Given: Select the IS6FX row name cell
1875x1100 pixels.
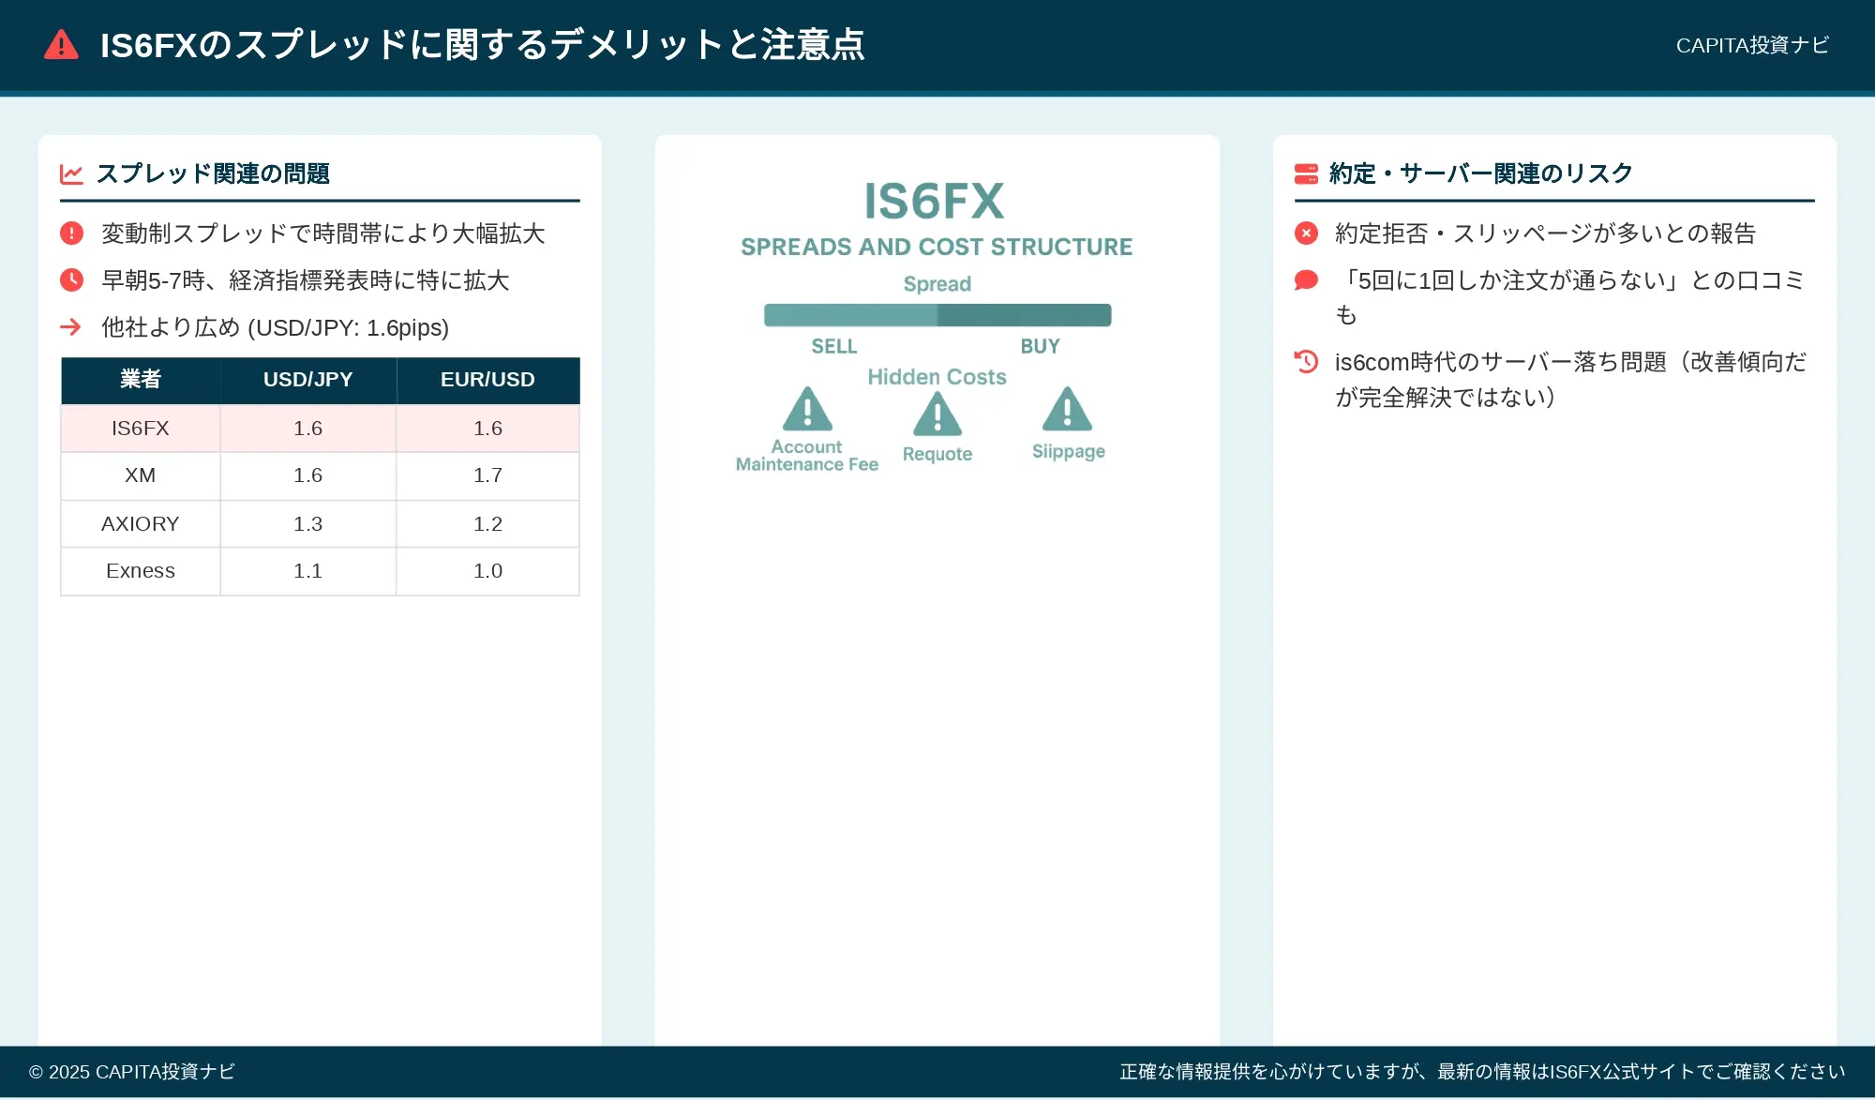Looking at the screenshot, I should pos(141,429).
